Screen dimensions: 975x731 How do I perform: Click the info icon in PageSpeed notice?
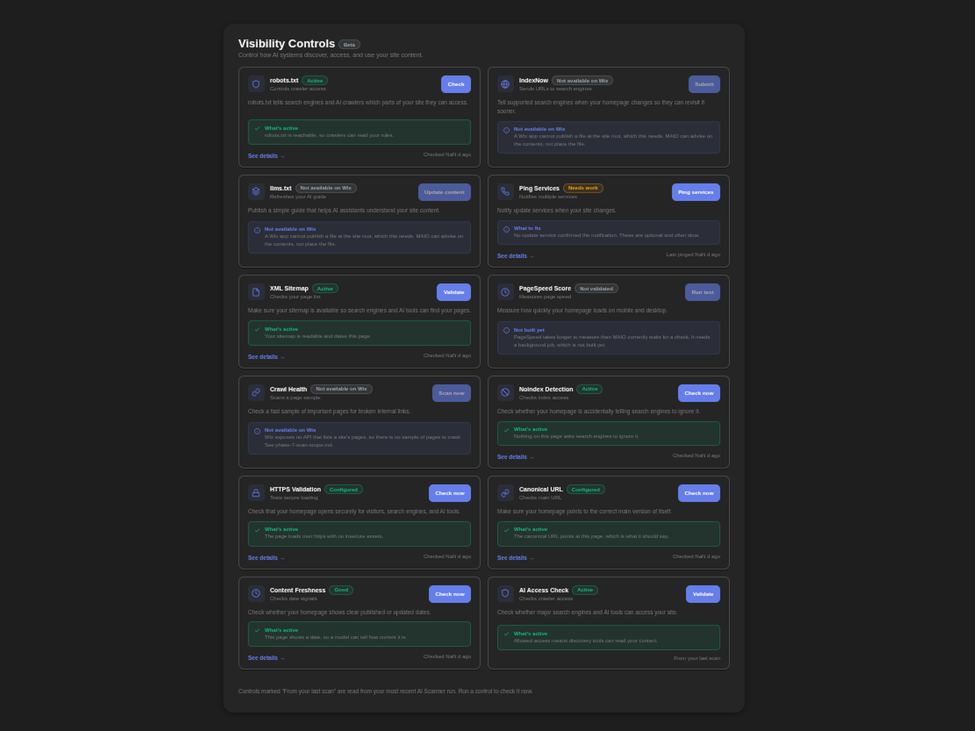click(506, 331)
